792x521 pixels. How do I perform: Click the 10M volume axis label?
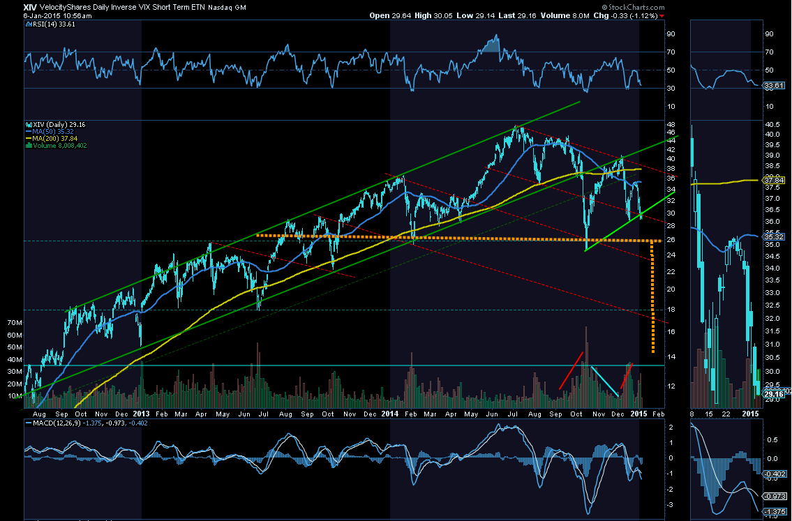(15, 395)
